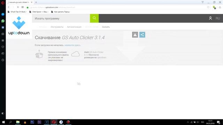Open the extension icon in toolbar

click(214, 7)
